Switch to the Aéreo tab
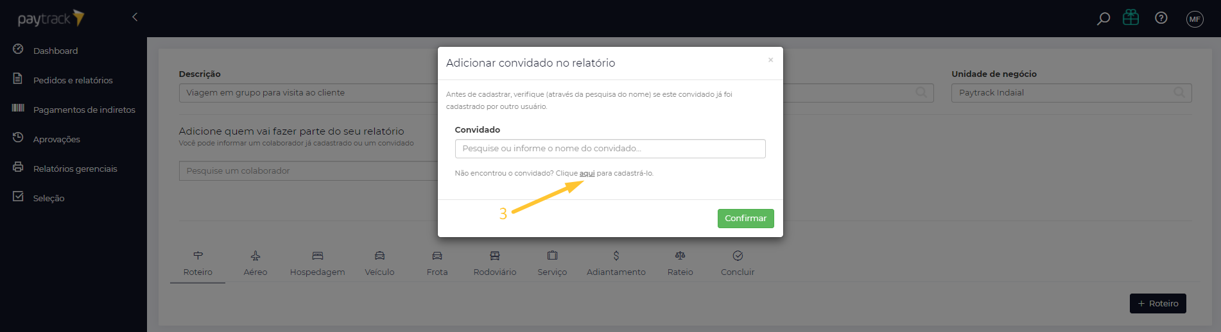 coord(255,264)
